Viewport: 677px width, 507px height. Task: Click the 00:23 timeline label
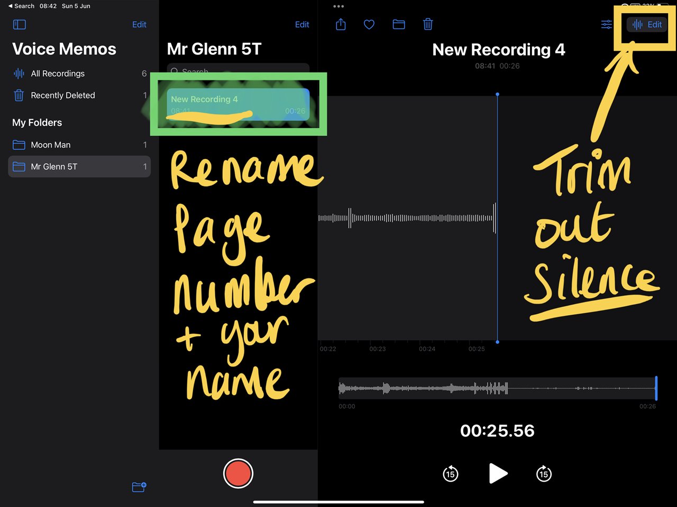(x=378, y=349)
